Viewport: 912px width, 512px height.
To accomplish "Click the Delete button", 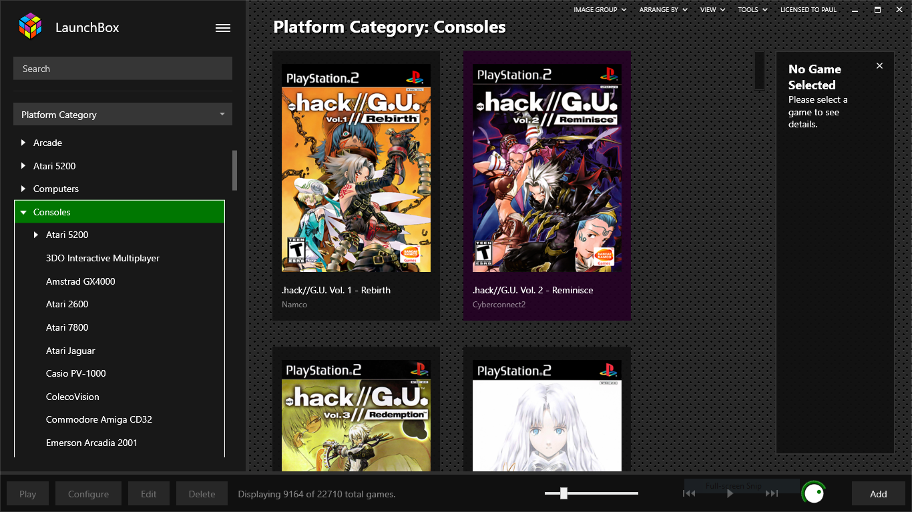I will pos(202,494).
